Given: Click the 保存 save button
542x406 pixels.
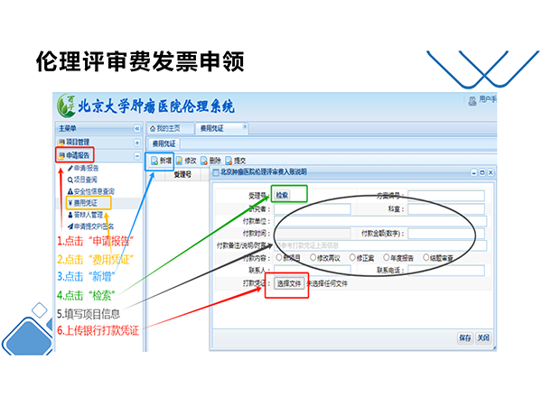Looking at the screenshot, I should tap(465, 338).
